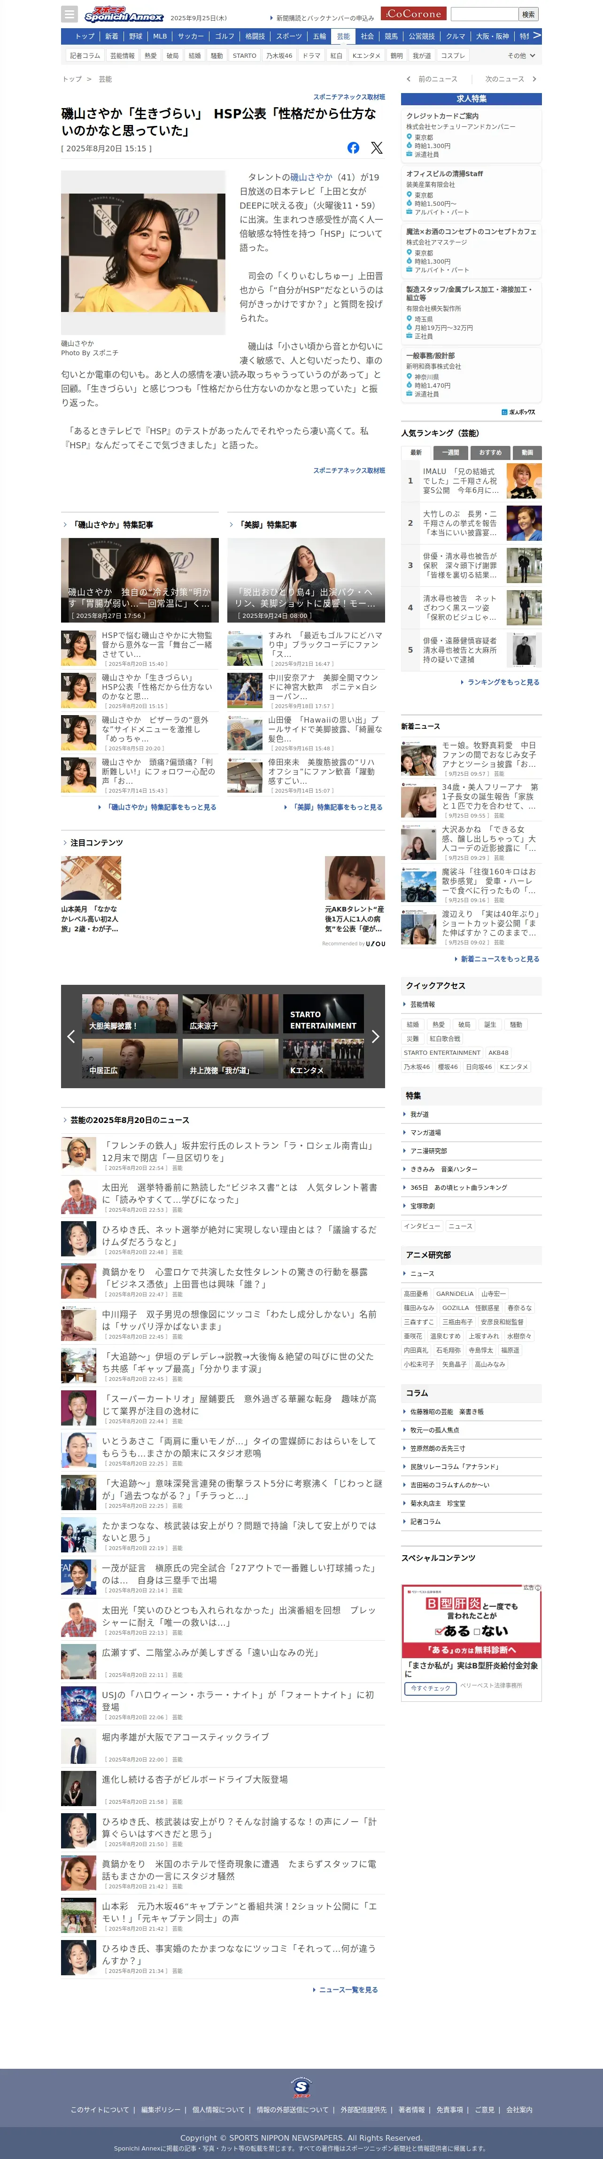
Task: Switch ranking to 一週間 tab
Action: click(x=450, y=452)
